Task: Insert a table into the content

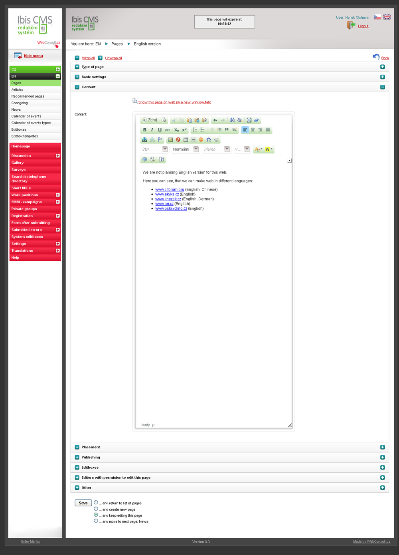Action: [x=186, y=140]
